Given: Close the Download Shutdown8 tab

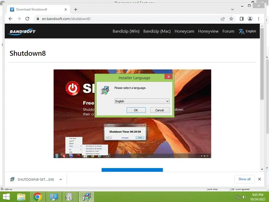Looking at the screenshot, I should 65,9.
